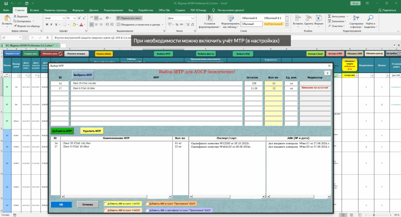Click the Paste (Вставить) clipboard icon
401x217 pixels.
click(x=7, y=19)
